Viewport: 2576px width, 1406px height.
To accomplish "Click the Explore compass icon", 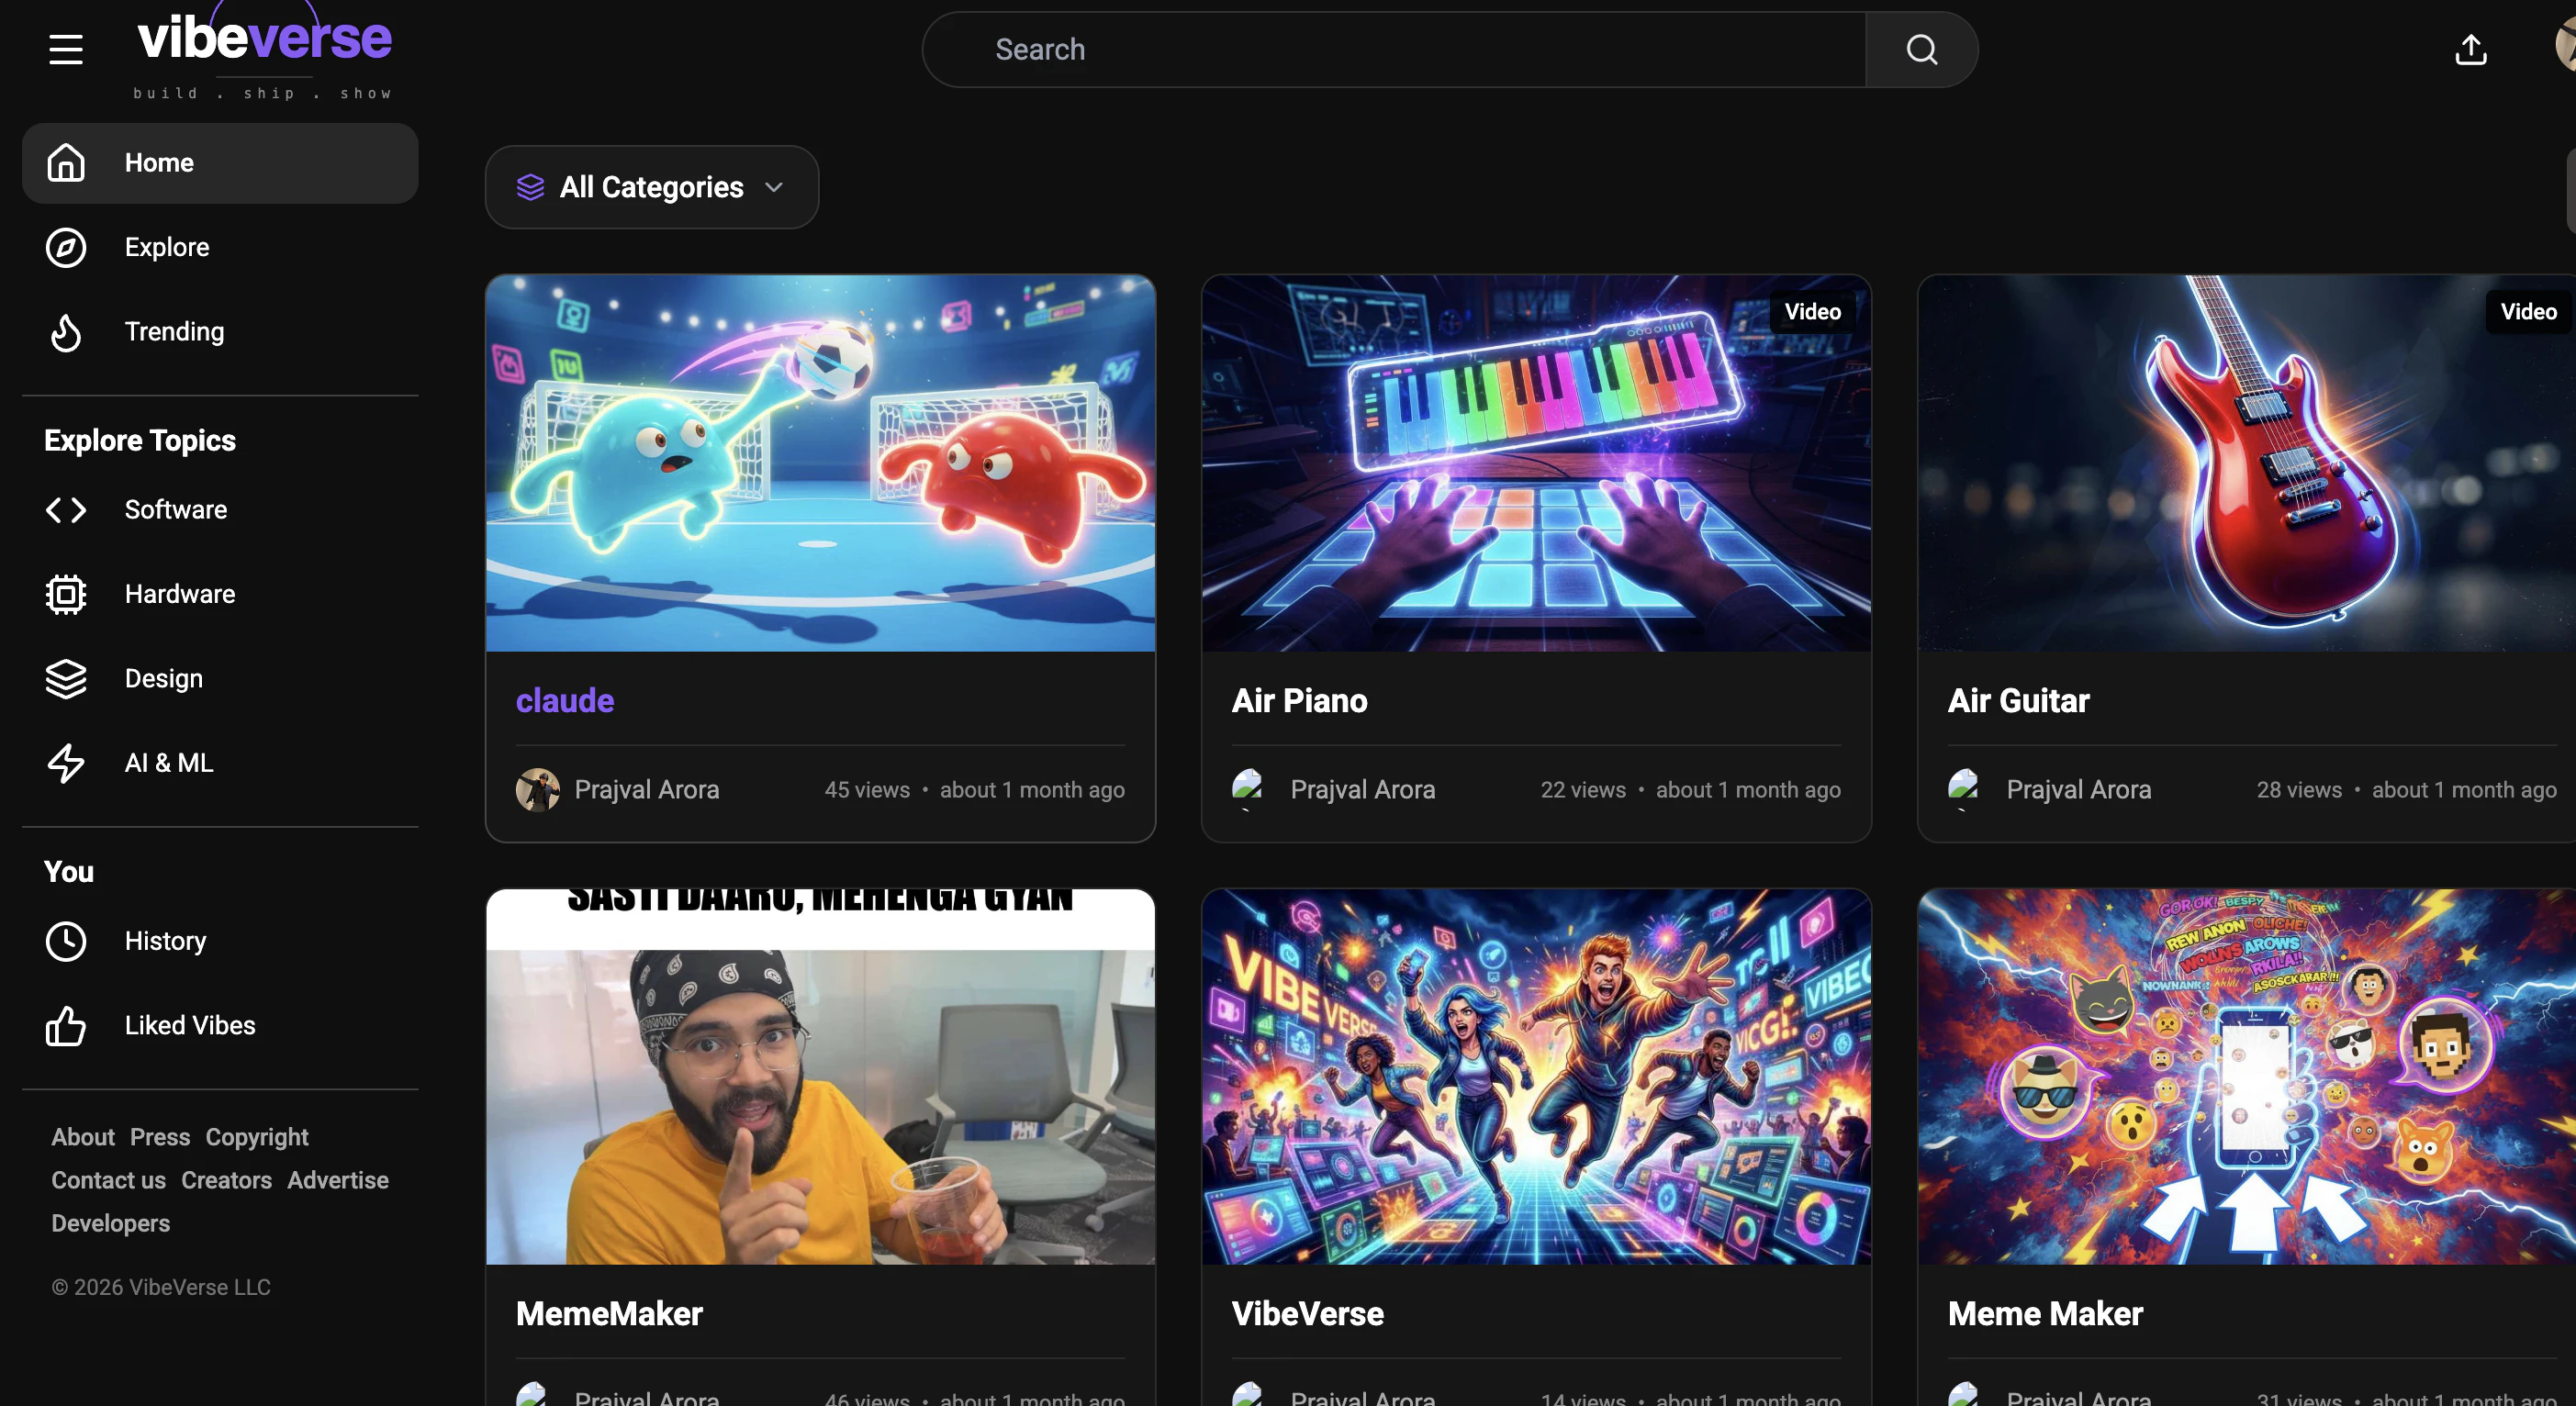I will (66, 247).
